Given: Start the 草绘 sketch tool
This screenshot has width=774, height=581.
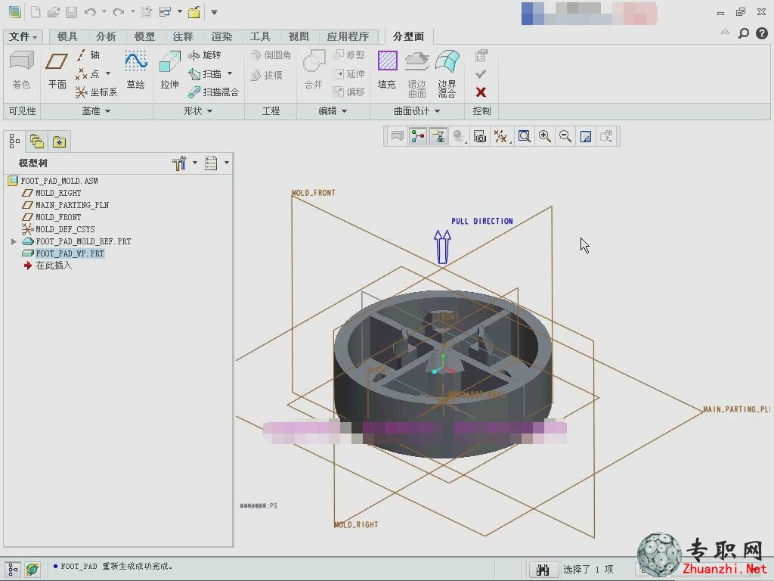Looking at the screenshot, I should (x=136, y=70).
